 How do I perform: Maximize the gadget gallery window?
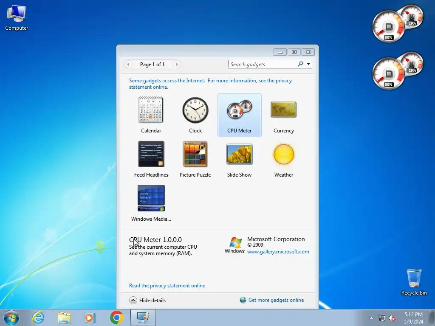pos(294,52)
